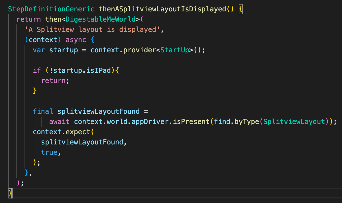Click the await keyword
Screen dimensions: 342x203
(x=59, y=121)
